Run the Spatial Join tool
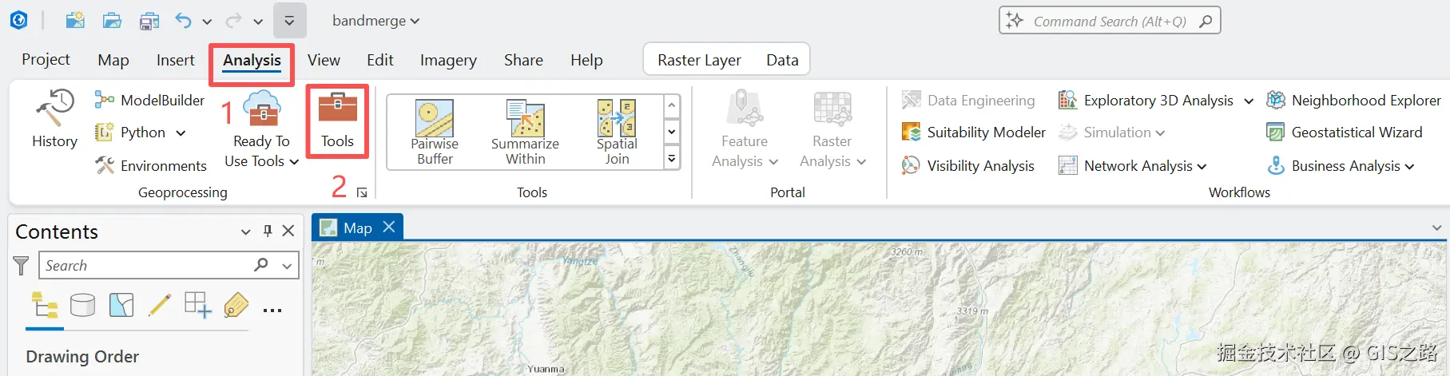Image resolution: width=1450 pixels, height=376 pixels. click(617, 132)
